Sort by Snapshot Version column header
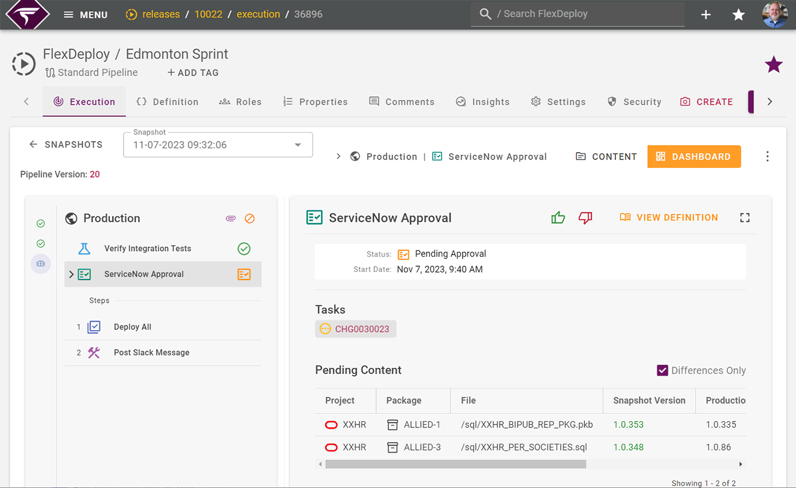796x488 pixels. coord(649,401)
